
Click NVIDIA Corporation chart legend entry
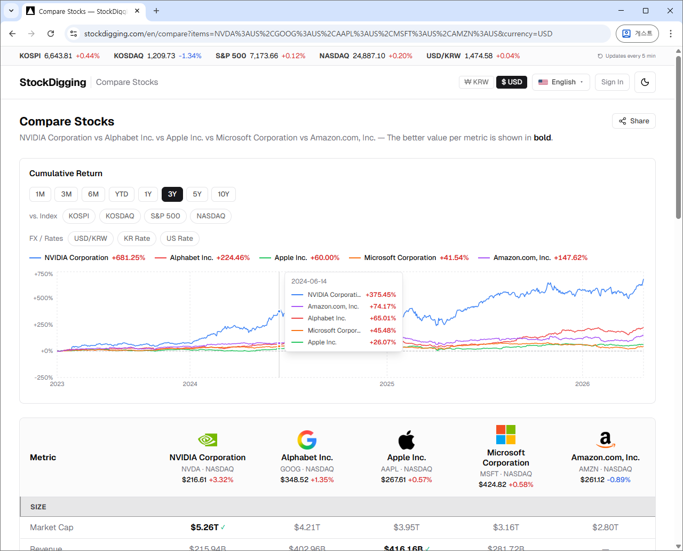click(88, 258)
